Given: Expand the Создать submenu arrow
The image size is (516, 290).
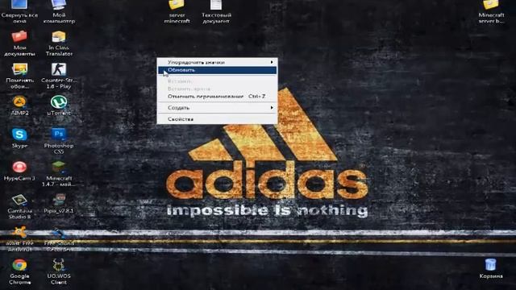Looking at the screenshot, I should (272, 107).
